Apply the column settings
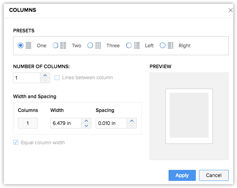 tap(182, 175)
